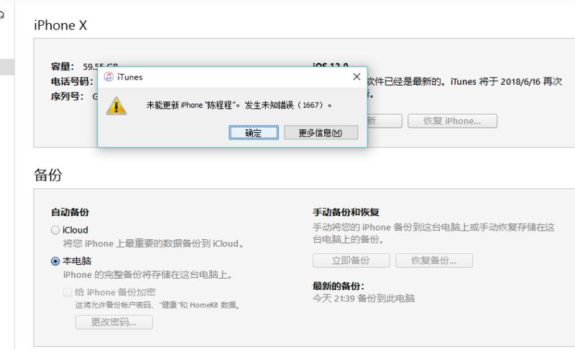Screen dimensions: 575x349
Task: Click the 恢复 iPhone... button
Action: (452, 121)
